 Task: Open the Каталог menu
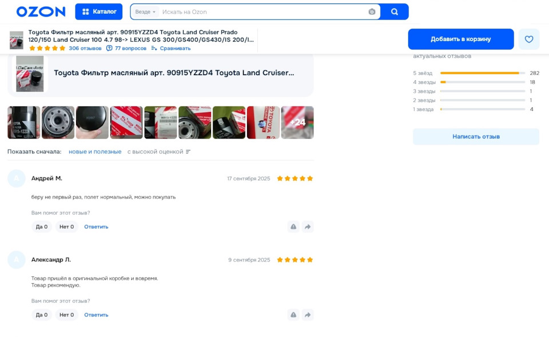(x=99, y=12)
